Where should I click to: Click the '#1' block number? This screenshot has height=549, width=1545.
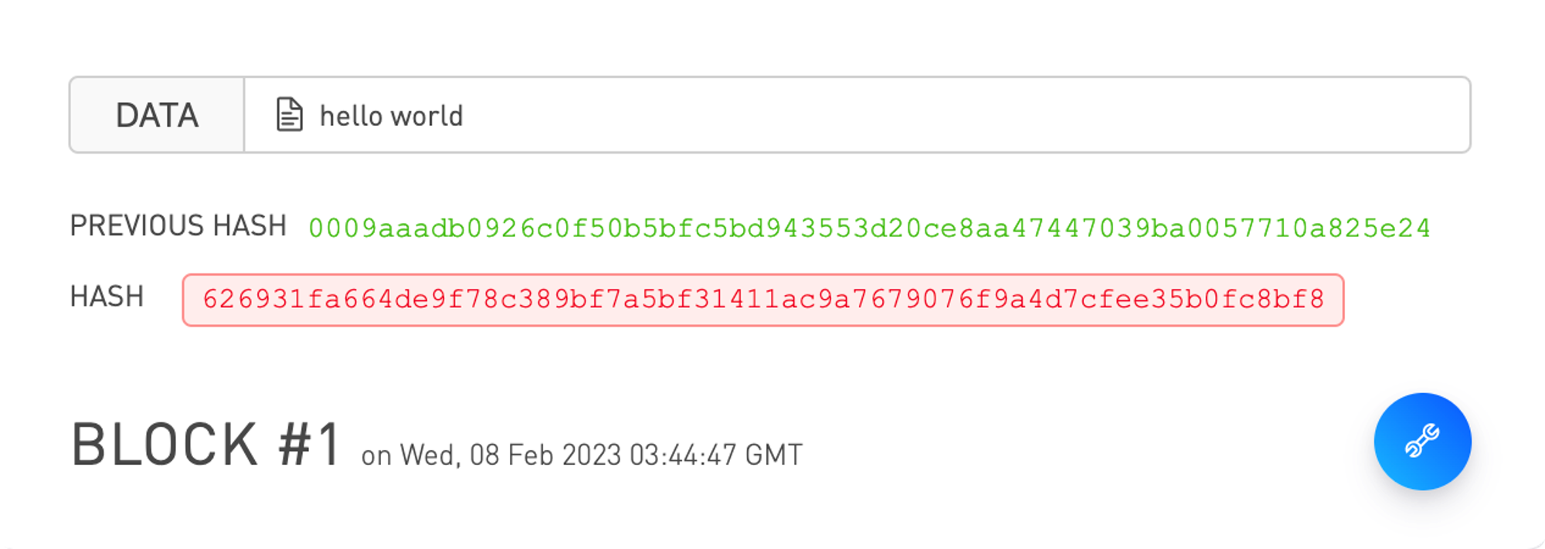(x=309, y=445)
